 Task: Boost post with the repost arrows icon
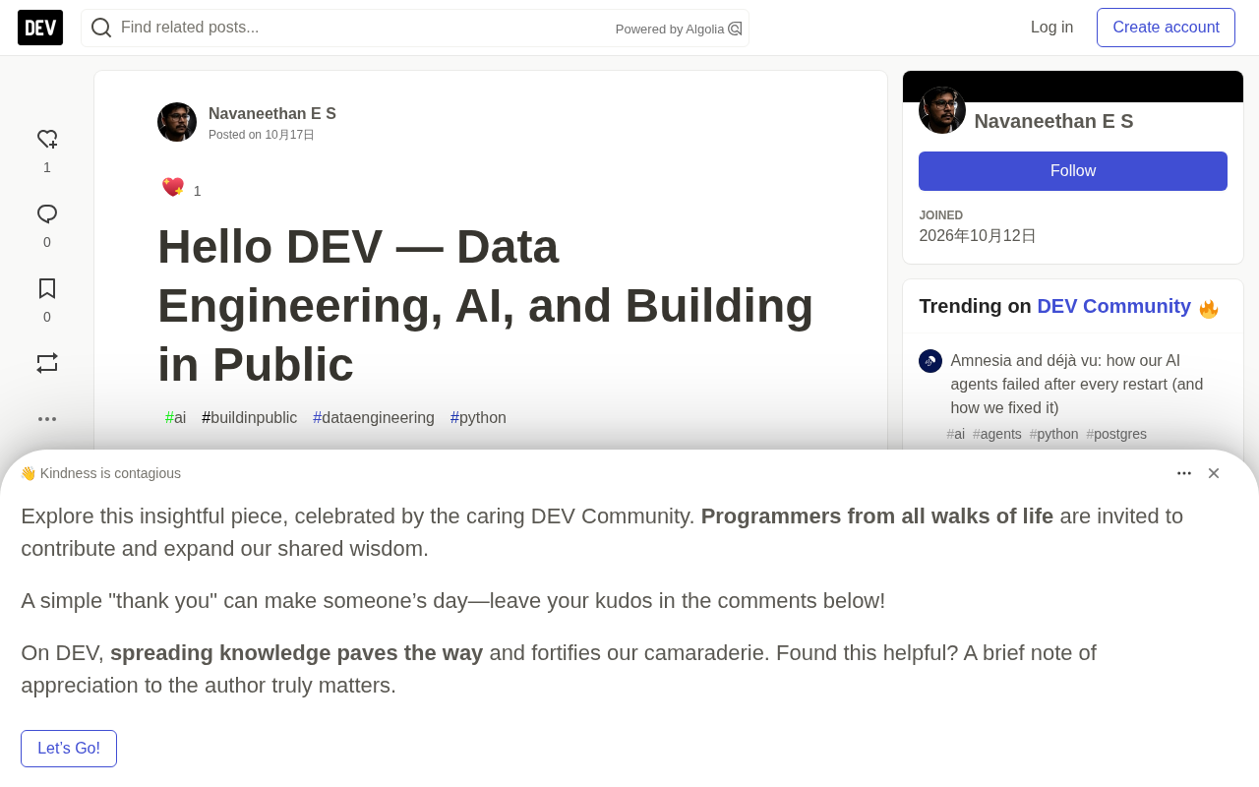(47, 363)
